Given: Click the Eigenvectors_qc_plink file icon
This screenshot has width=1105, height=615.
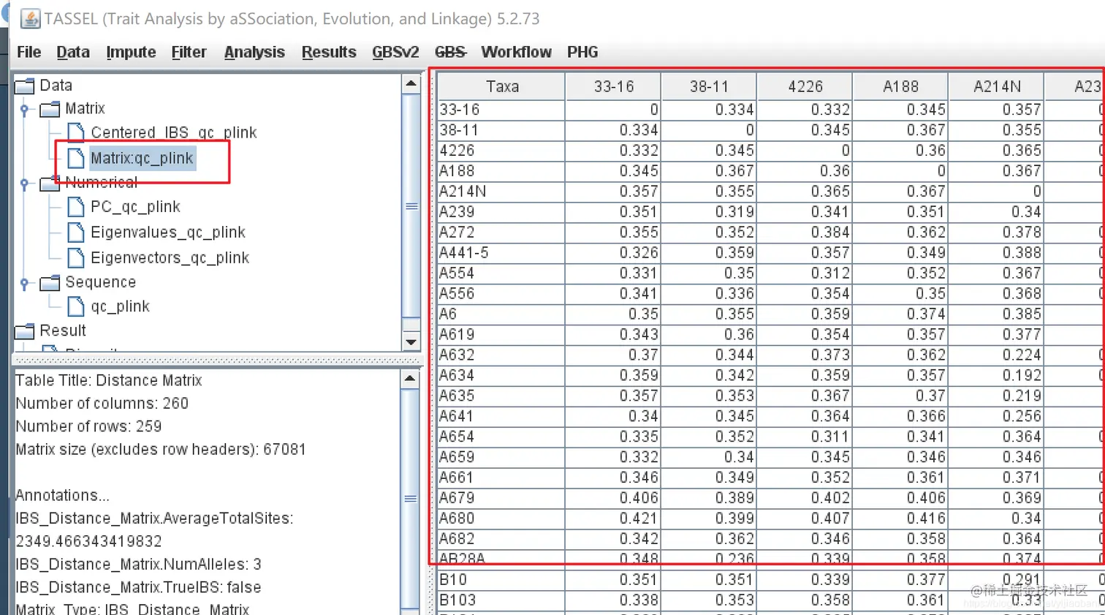Looking at the screenshot, I should point(75,257).
